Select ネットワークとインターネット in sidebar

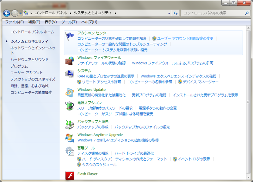tap(33, 50)
